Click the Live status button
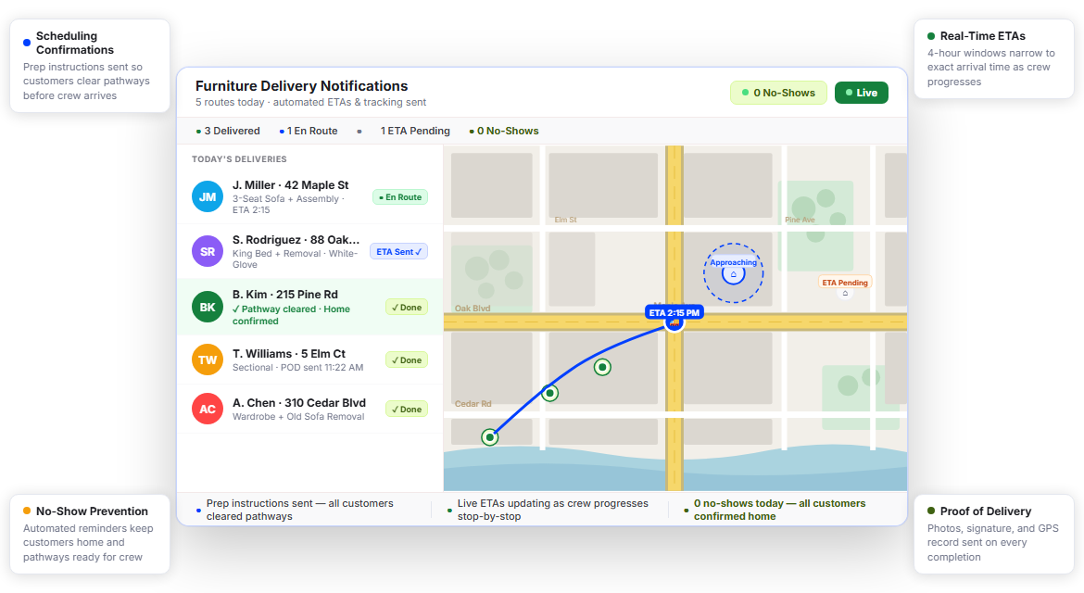The image size is (1084, 593). 862,93
